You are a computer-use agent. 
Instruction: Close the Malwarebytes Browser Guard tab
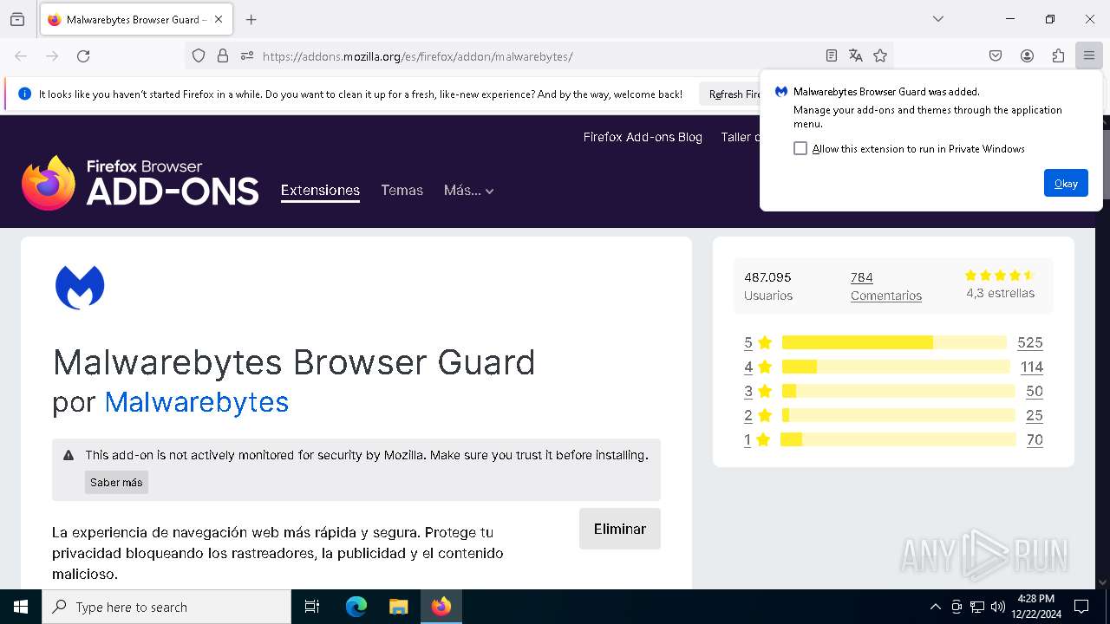(x=219, y=19)
